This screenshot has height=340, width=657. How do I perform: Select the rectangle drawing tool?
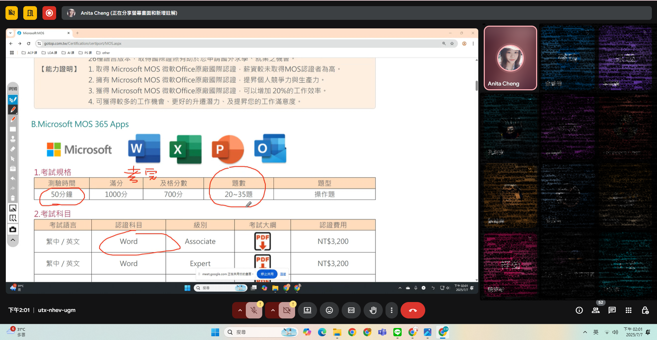(x=13, y=129)
